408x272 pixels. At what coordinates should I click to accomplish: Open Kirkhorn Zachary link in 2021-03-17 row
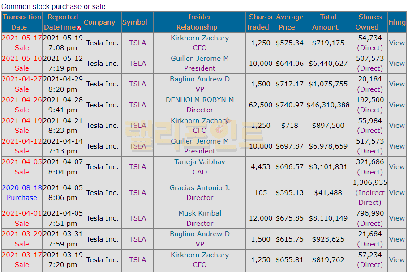tap(200, 255)
